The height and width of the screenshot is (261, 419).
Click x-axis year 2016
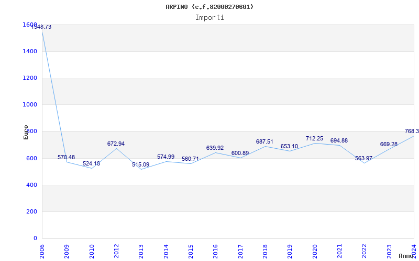[x=216, y=251]
